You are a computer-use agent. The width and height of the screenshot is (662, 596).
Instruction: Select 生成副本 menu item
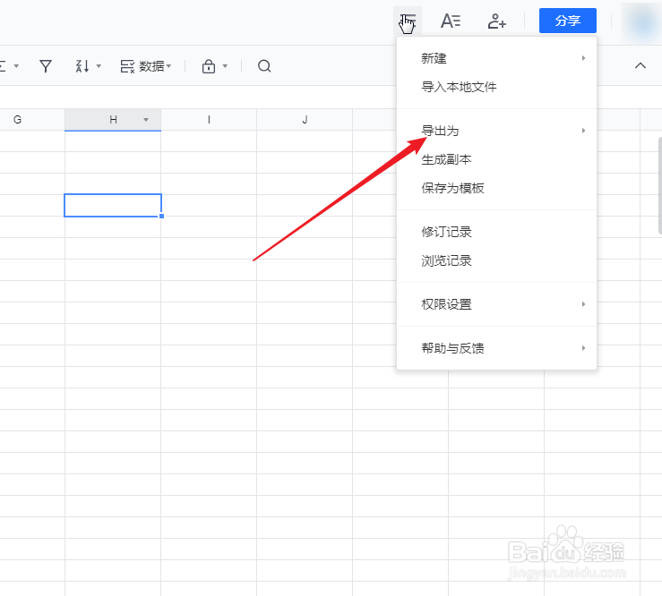click(496, 159)
